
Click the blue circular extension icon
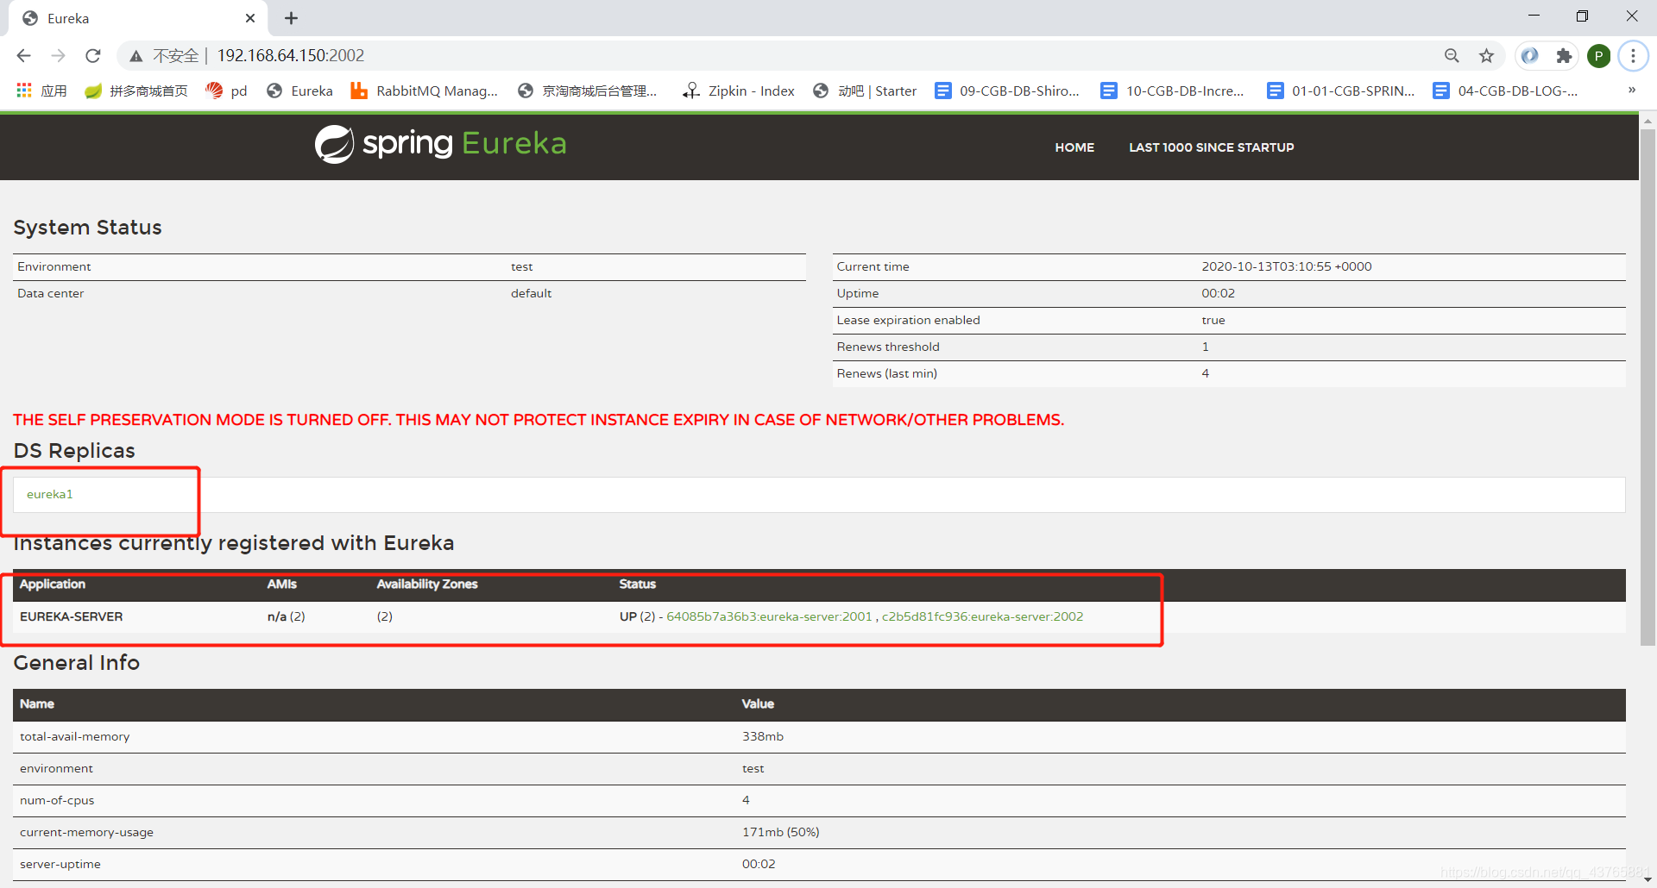pos(1529,56)
